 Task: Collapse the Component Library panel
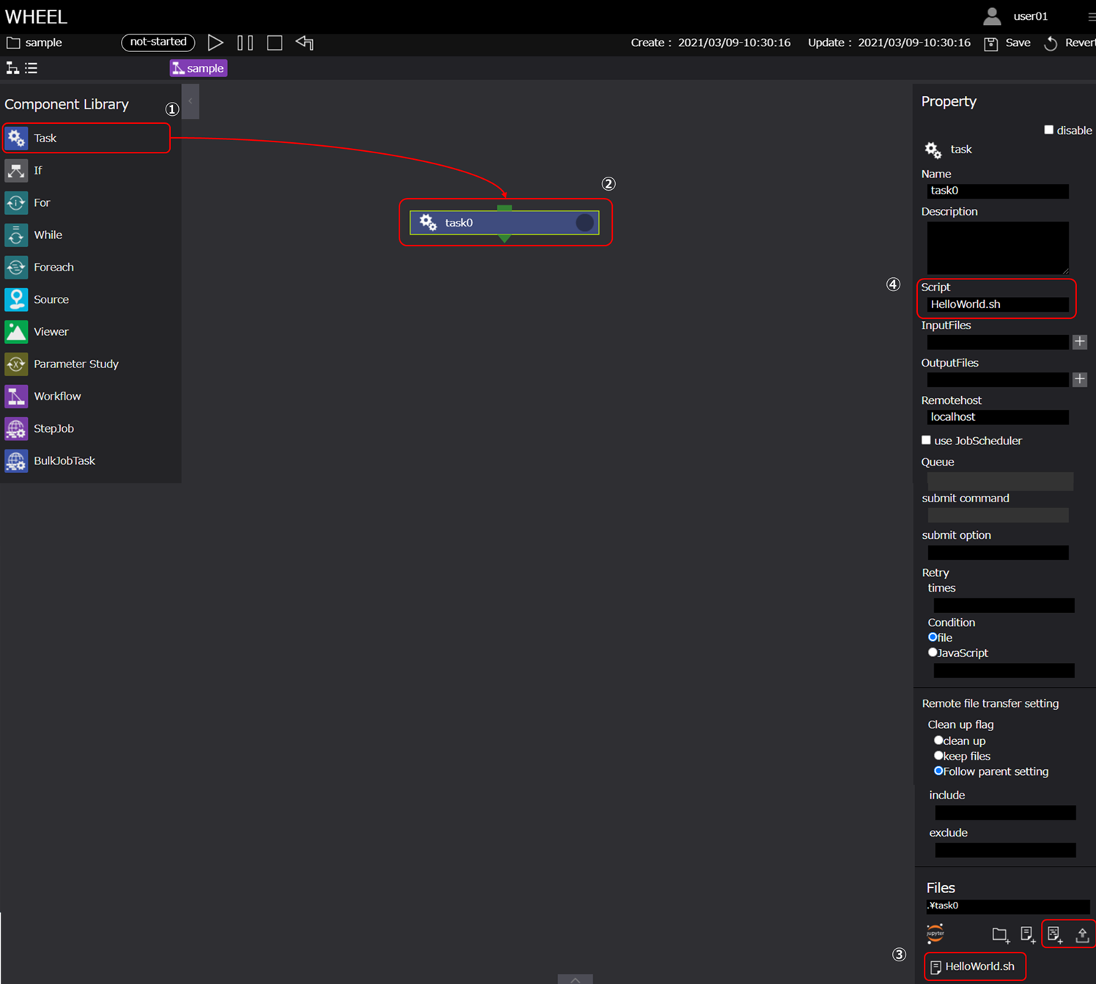coord(190,101)
